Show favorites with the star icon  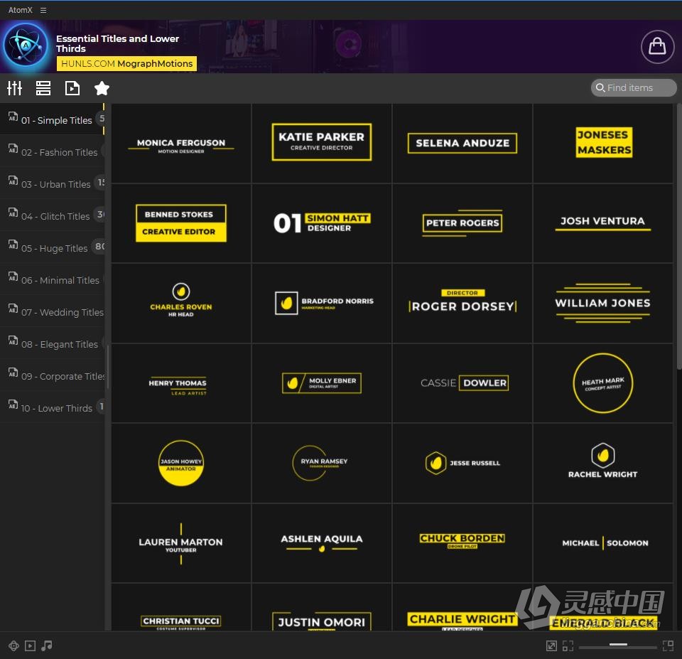tap(102, 88)
